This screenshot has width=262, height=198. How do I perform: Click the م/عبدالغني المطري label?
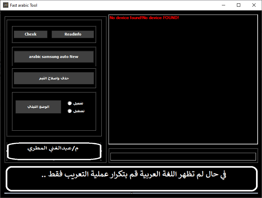point(53,148)
